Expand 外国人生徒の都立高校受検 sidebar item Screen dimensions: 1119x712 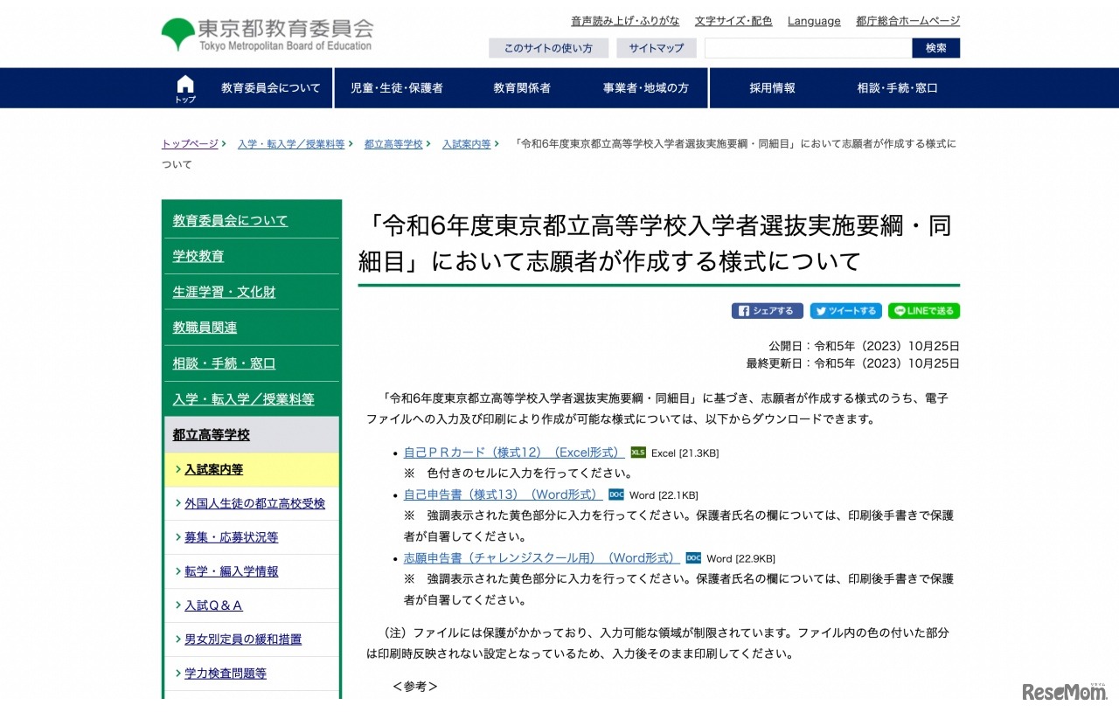[254, 503]
